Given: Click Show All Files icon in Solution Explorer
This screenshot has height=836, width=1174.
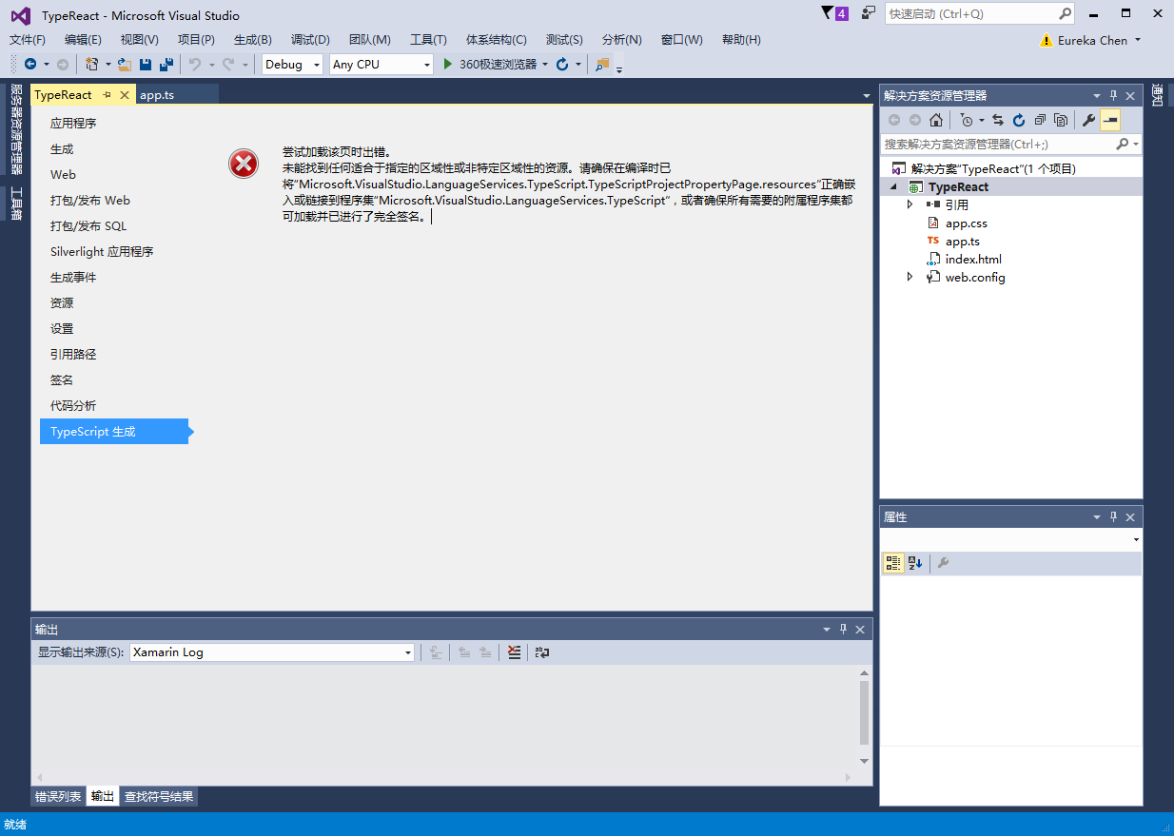Looking at the screenshot, I should (1061, 120).
